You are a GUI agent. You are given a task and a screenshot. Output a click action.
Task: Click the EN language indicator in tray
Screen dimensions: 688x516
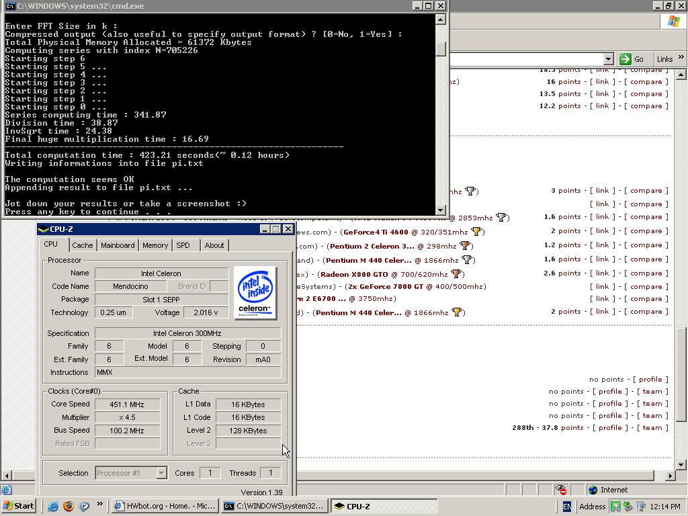coord(567,507)
